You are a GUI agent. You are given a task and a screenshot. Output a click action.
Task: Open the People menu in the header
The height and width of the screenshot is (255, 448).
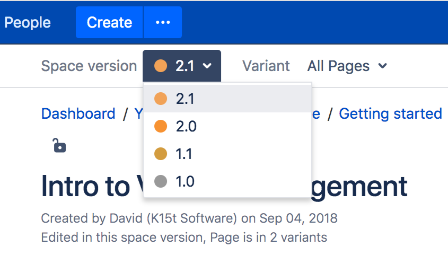point(28,22)
